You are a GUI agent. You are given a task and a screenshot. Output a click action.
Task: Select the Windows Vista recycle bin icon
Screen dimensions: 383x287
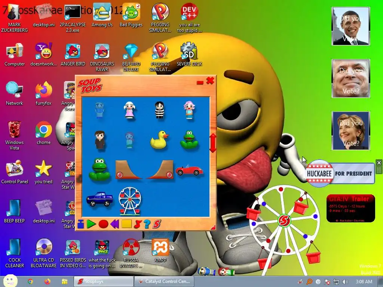[15, 135]
